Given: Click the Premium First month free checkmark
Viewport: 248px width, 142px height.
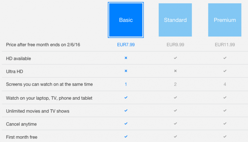Looking at the screenshot, I should coord(225,137).
